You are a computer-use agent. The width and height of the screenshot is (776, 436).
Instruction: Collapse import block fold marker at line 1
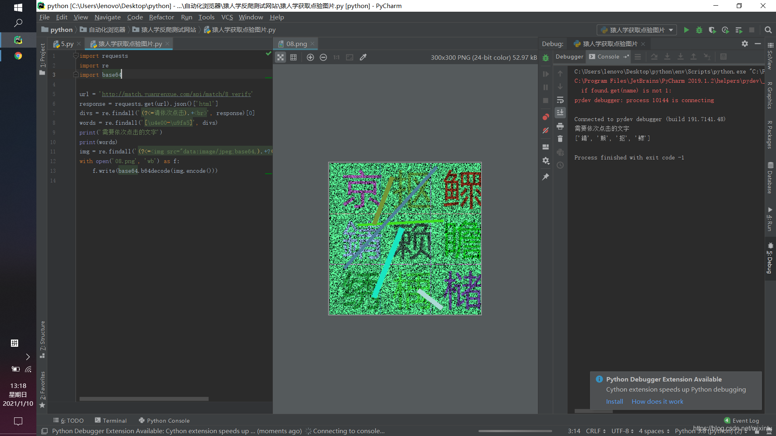click(76, 56)
